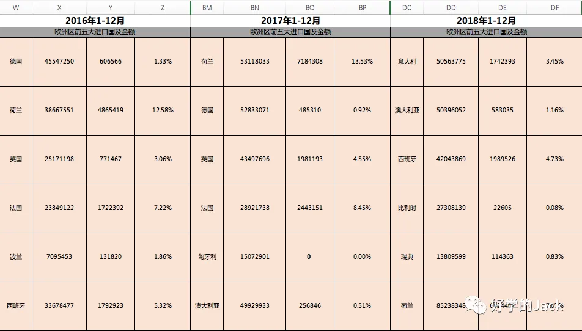Select the bold 0 amount cell
582x331 pixels.
[310, 258]
